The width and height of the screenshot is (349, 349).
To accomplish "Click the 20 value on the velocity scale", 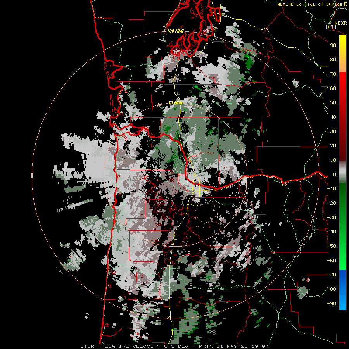I will pos(333,146).
